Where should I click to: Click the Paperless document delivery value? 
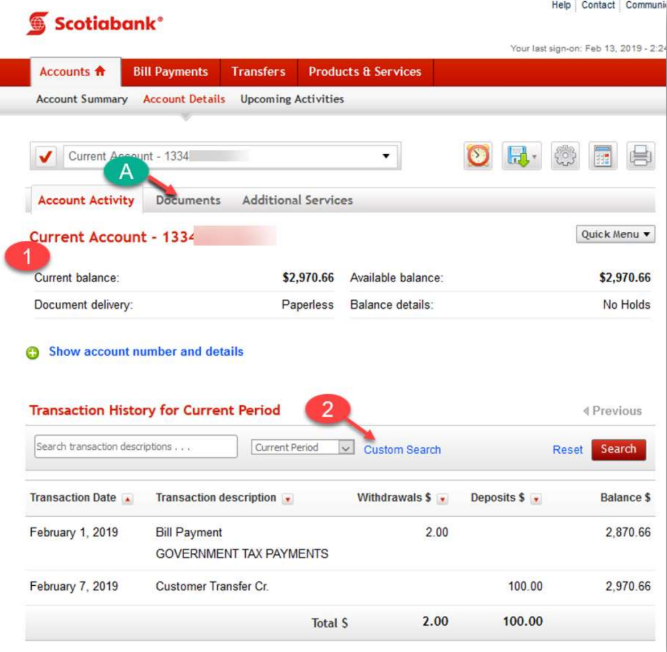pyautogui.click(x=308, y=305)
